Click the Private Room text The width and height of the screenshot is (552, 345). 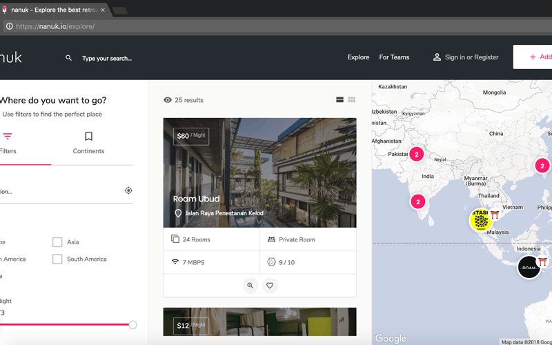[297, 239]
